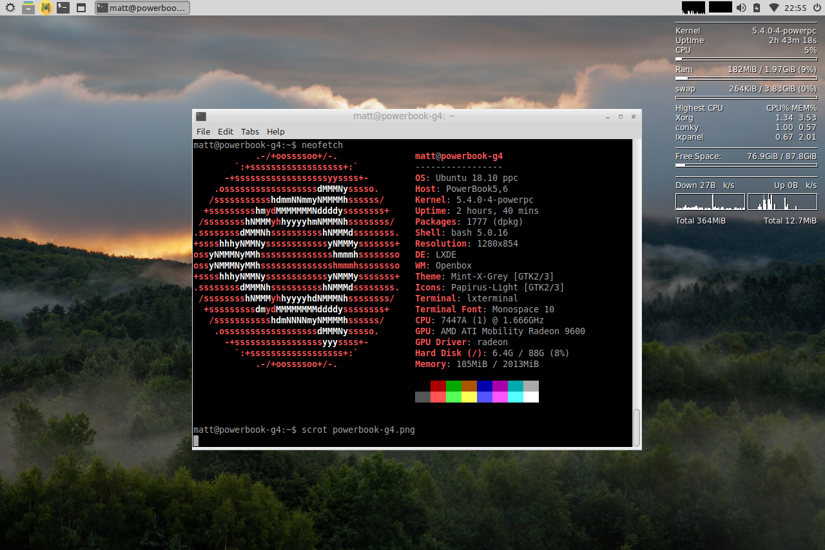Click 'Resolution: 1280x854' line

(x=467, y=244)
